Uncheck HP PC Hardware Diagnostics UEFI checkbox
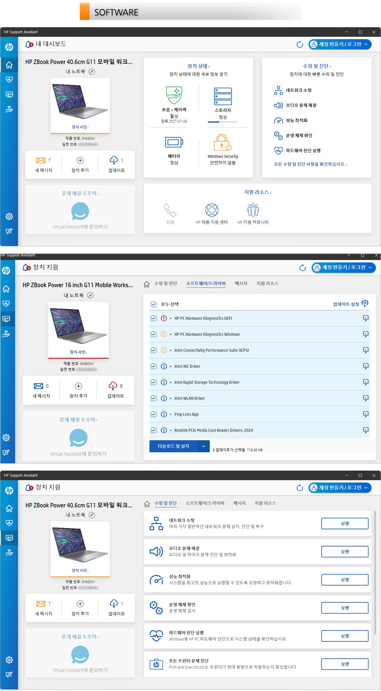This screenshot has height=691, width=381. 153,318
